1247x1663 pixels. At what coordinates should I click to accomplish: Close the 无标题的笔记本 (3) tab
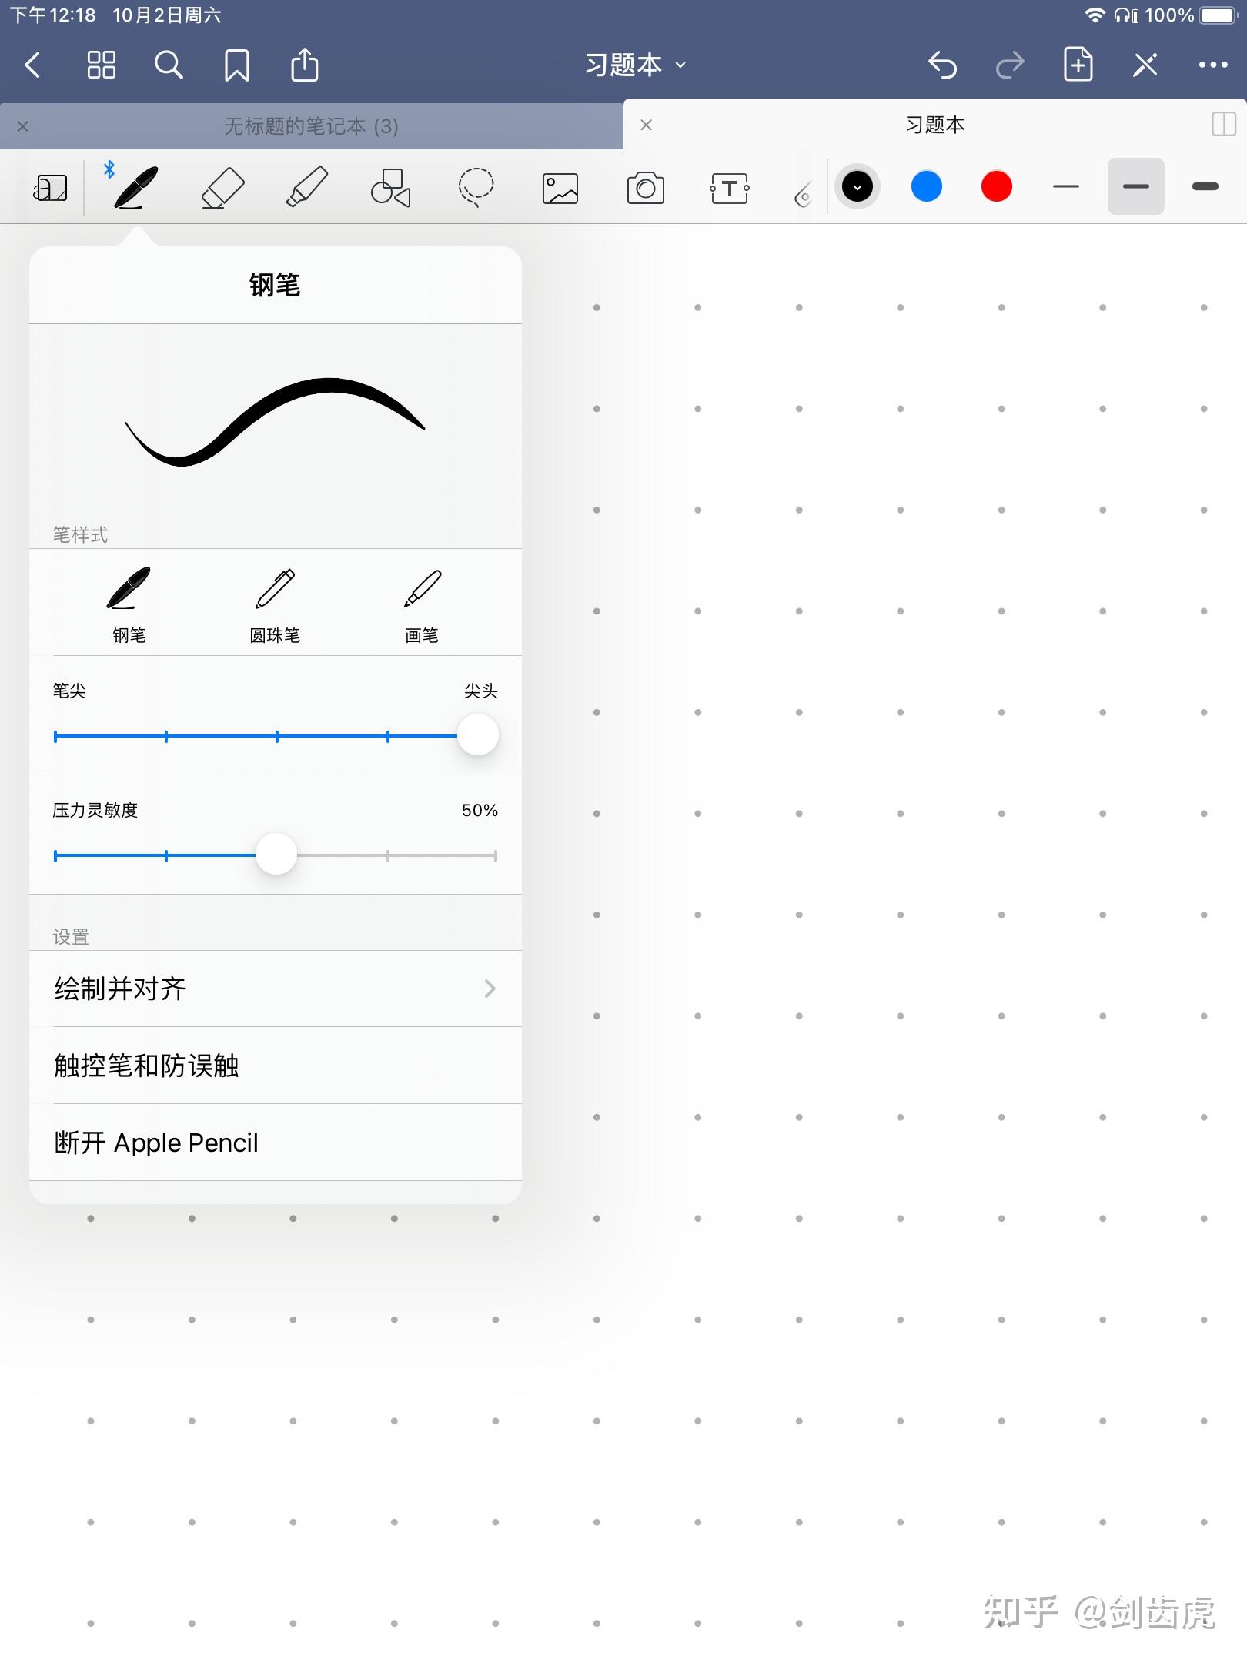click(x=23, y=126)
